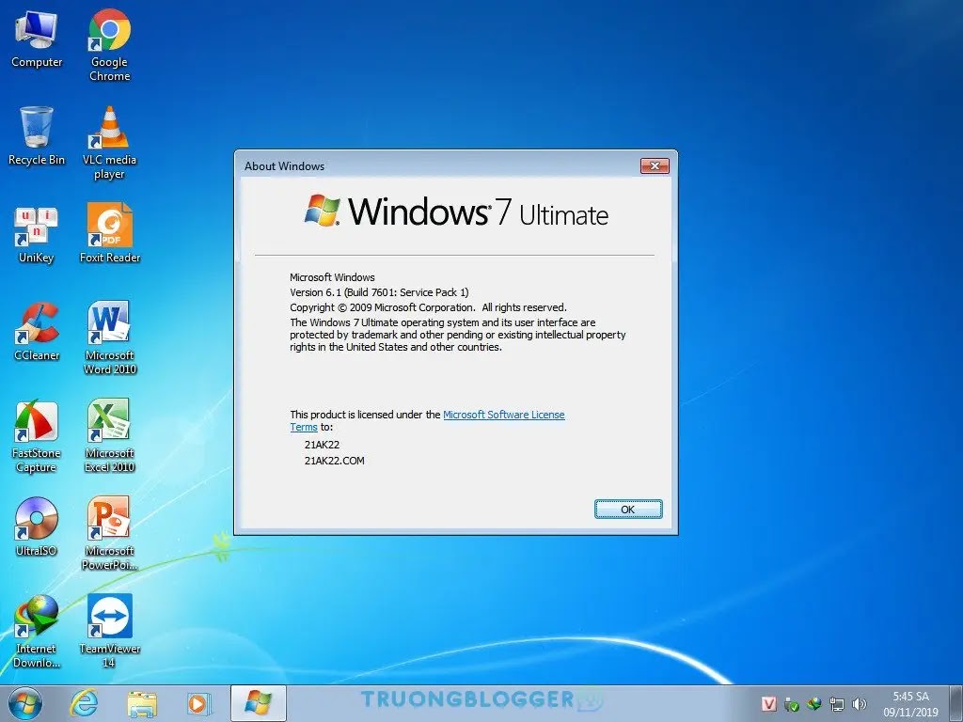The height and width of the screenshot is (722, 963).
Task: Click the red V tray icon
Action: point(768,704)
